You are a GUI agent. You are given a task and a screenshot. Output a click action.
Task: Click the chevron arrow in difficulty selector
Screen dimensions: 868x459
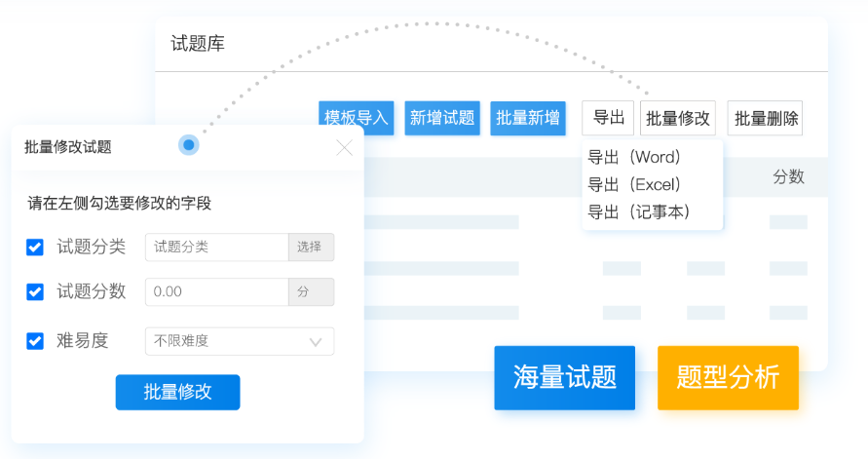(316, 342)
